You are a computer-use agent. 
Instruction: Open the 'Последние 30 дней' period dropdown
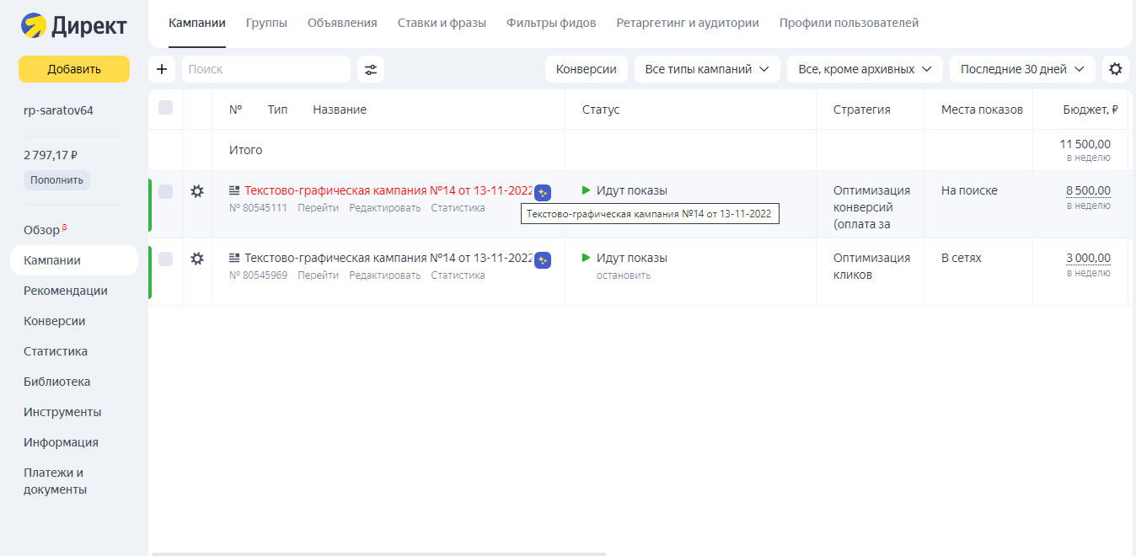pyautogui.click(x=1022, y=69)
